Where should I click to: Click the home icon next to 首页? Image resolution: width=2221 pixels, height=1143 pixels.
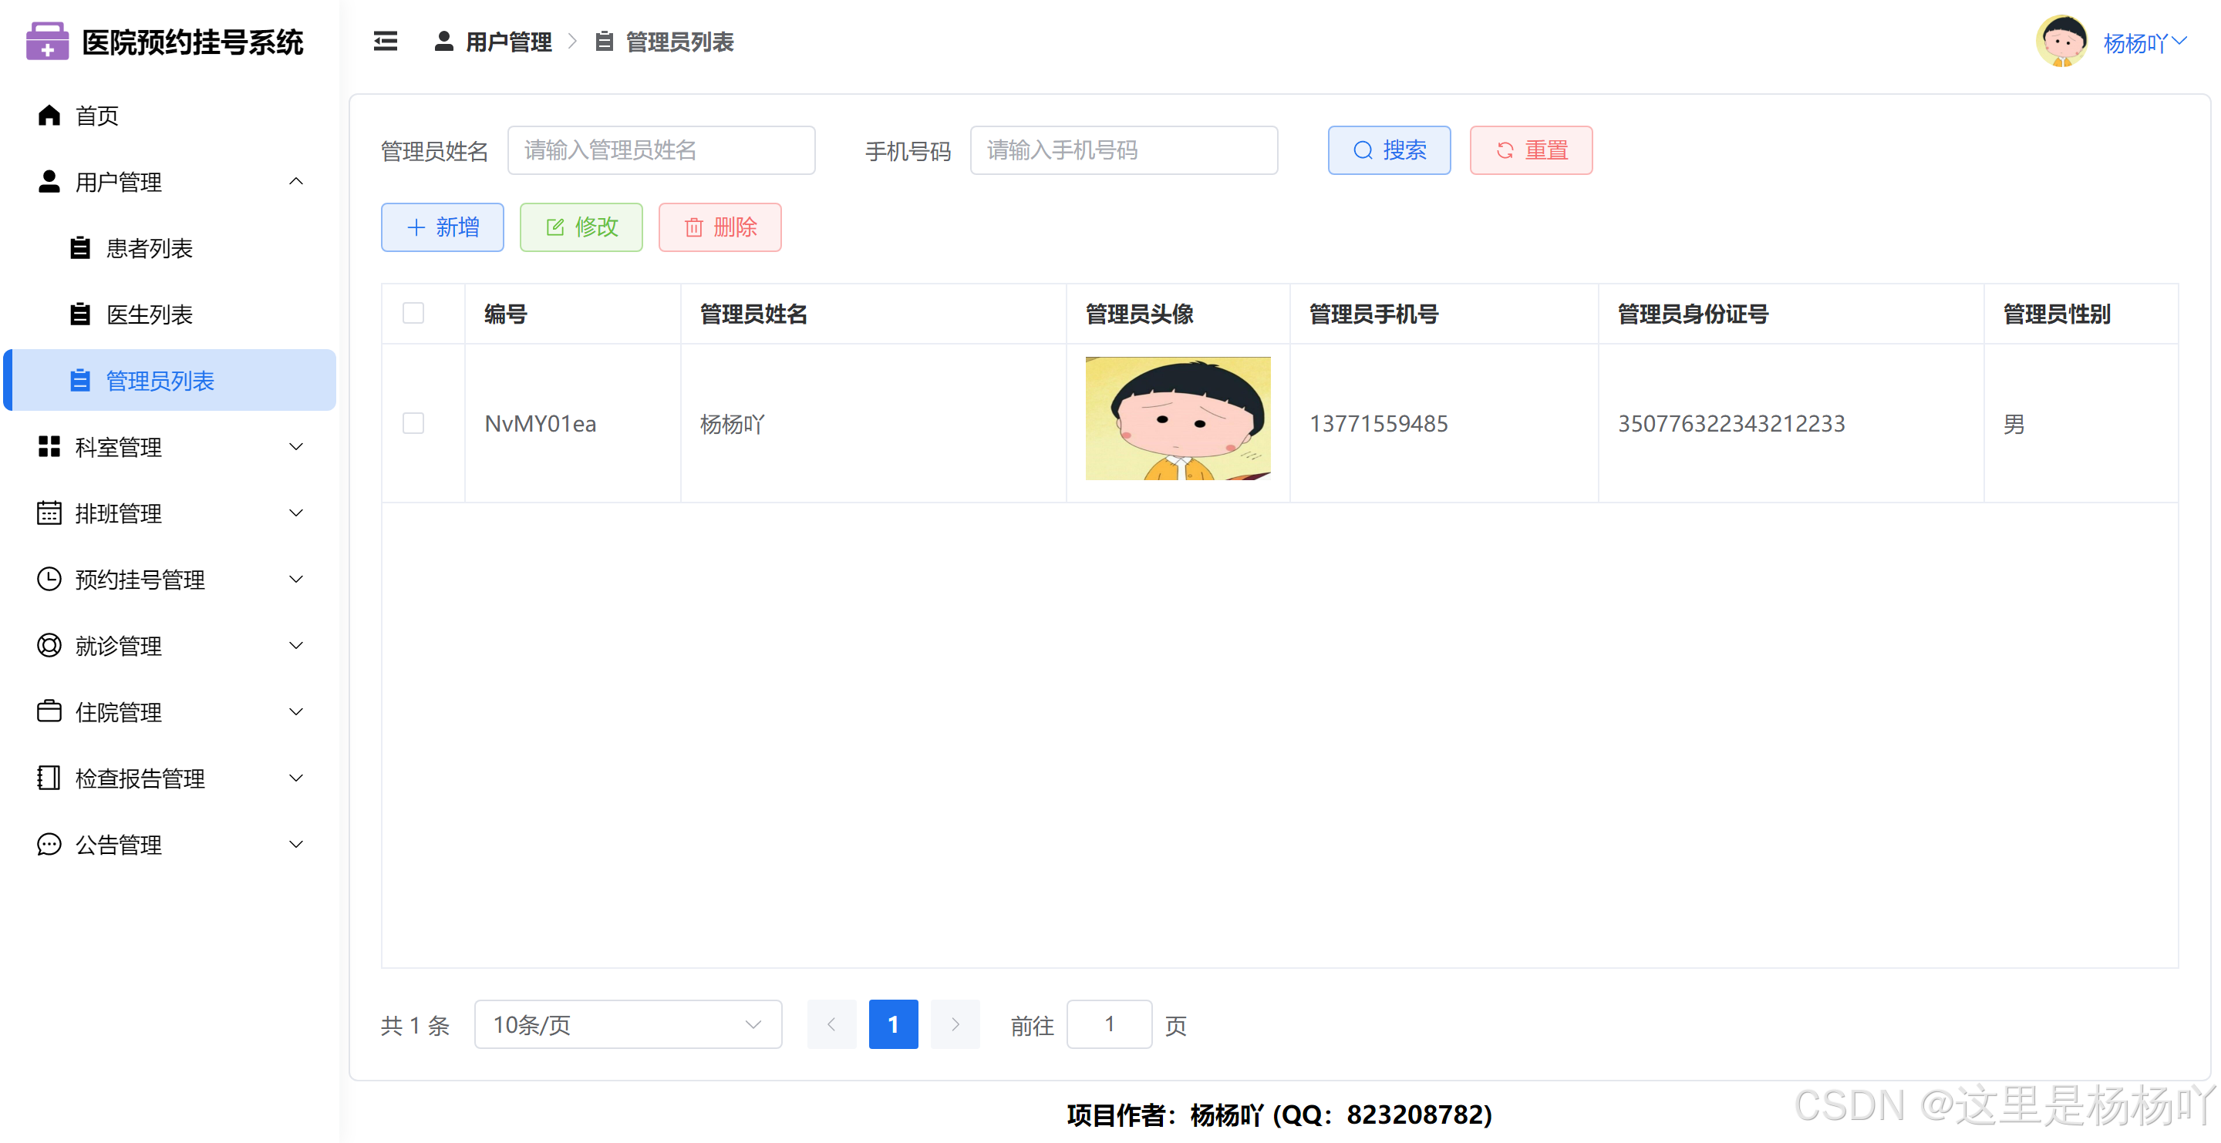[x=49, y=115]
